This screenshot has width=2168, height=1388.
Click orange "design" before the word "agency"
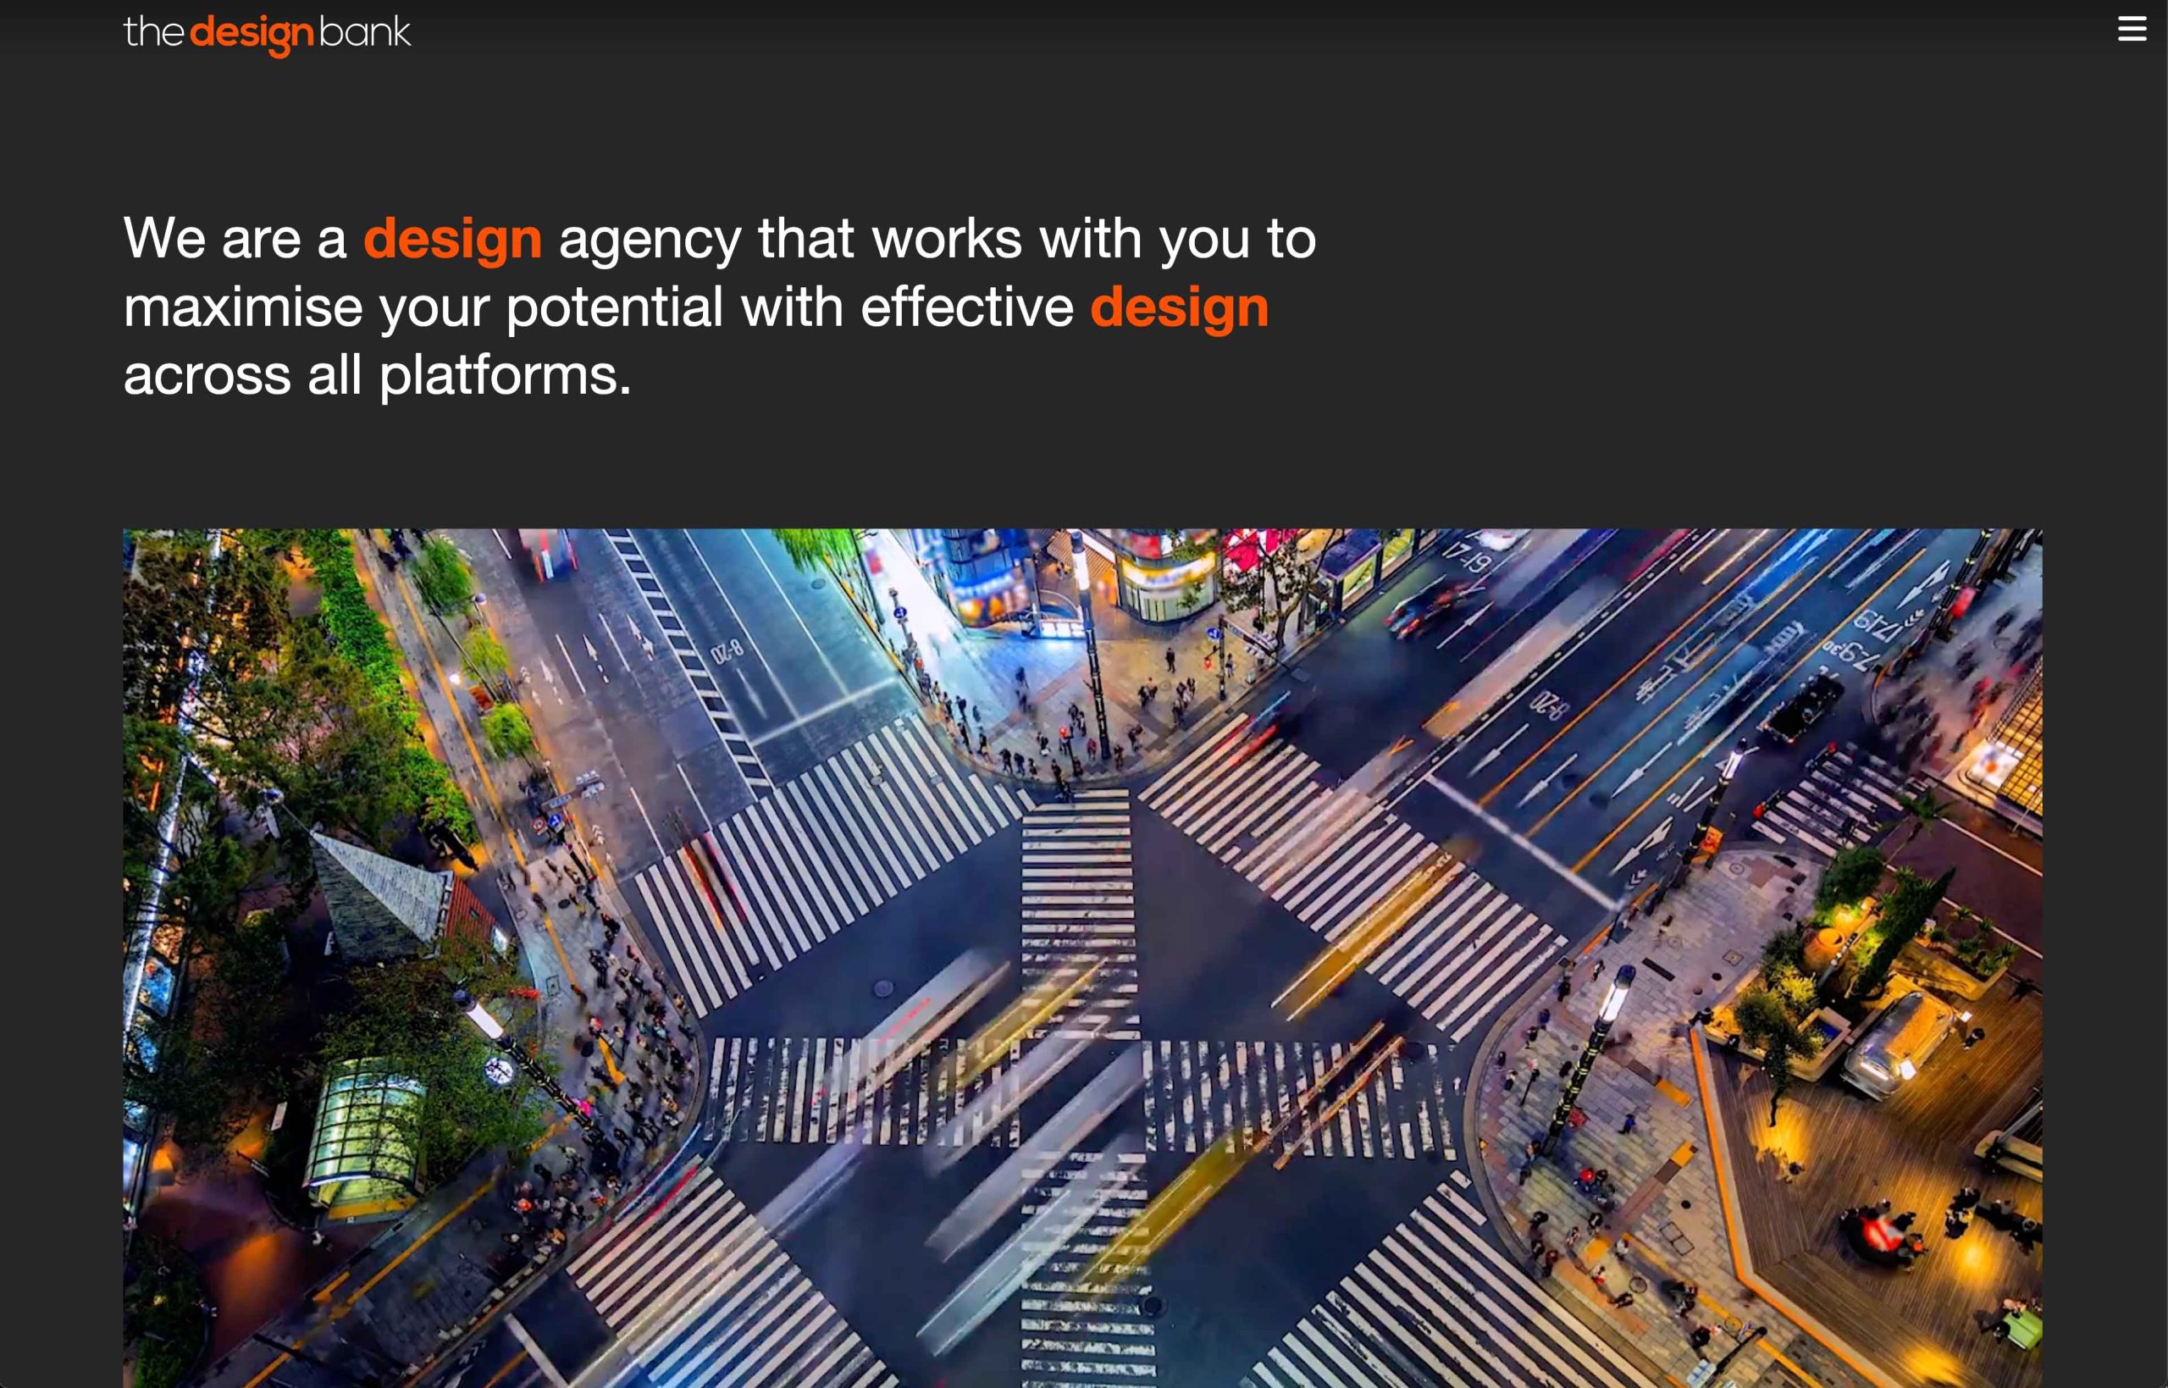(x=452, y=239)
